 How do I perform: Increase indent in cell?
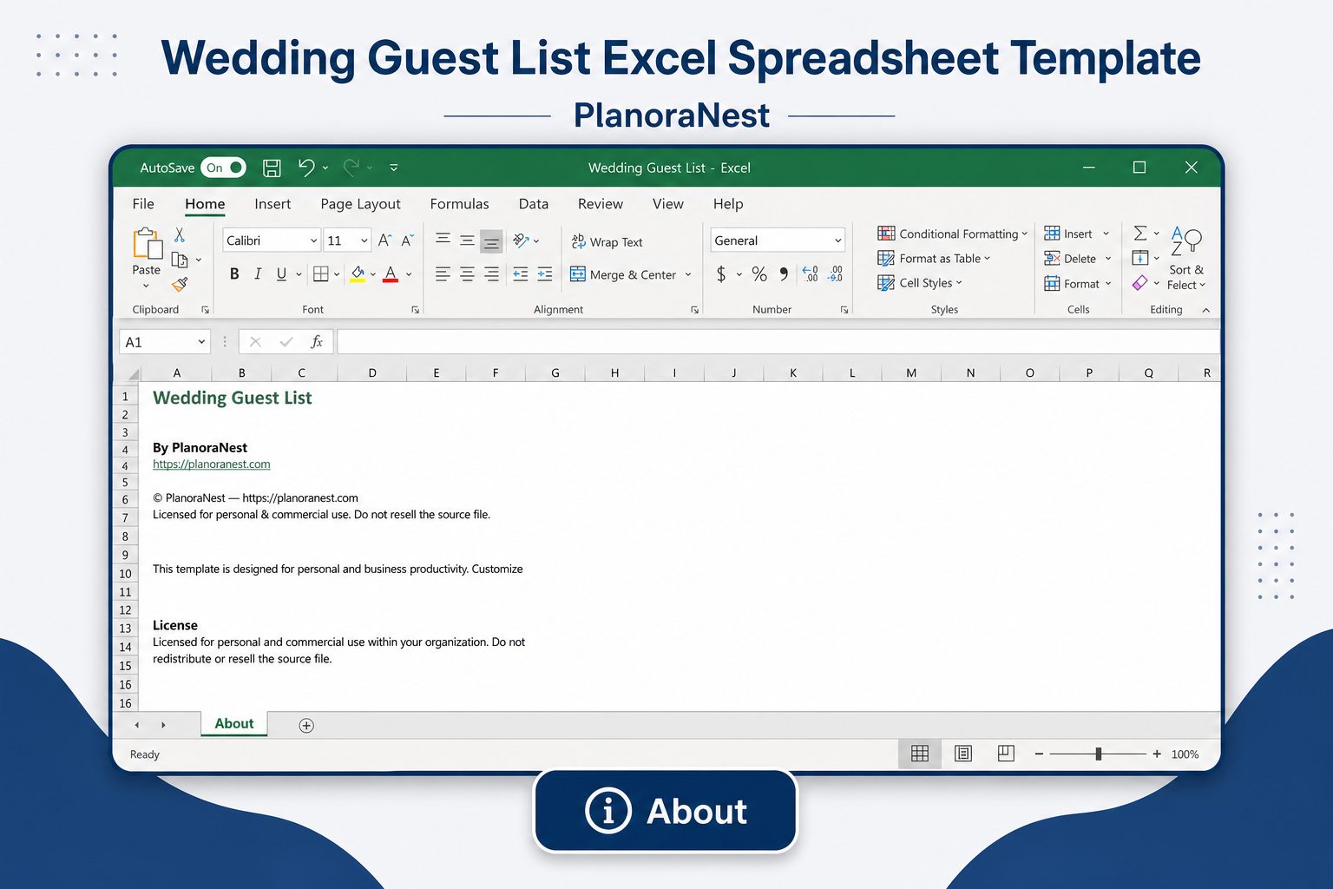tap(545, 274)
